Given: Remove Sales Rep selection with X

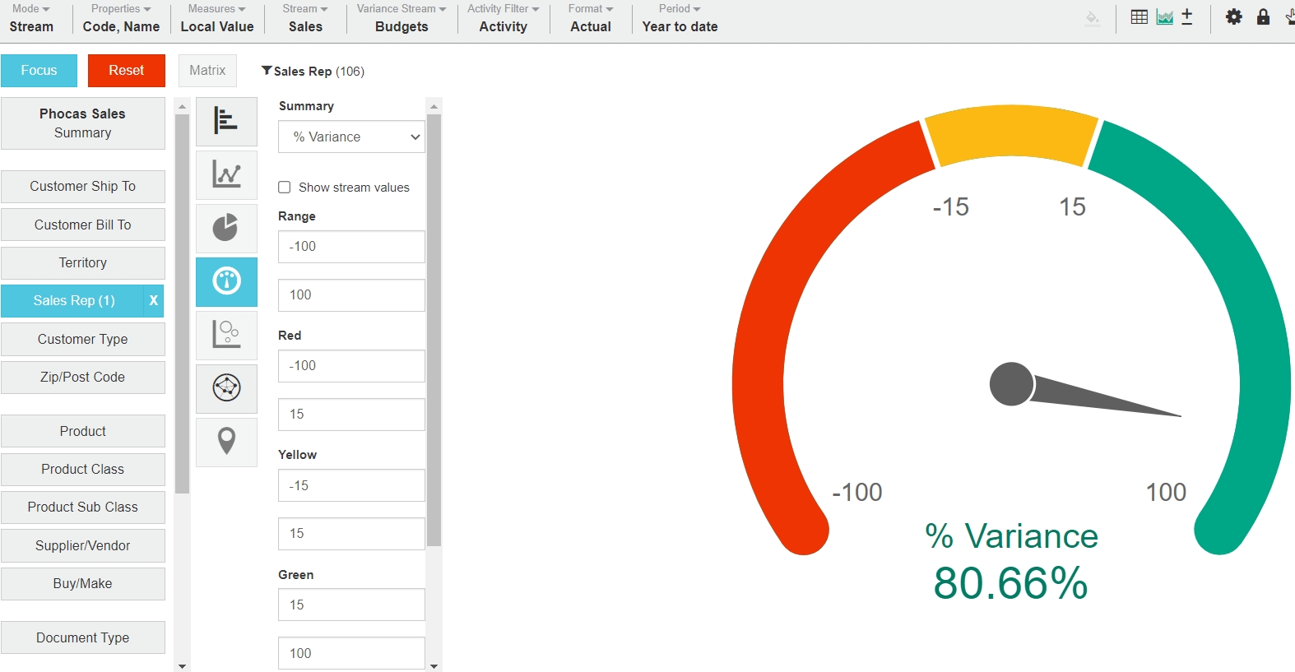Looking at the screenshot, I should [153, 301].
